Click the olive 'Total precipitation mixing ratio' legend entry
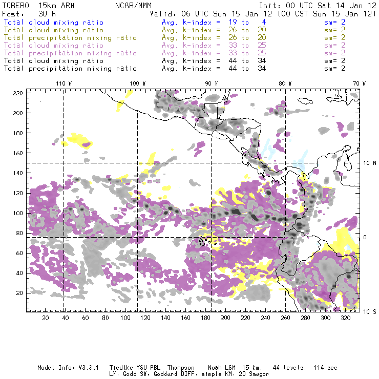The height and width of the screenshot is (379, 379). (x=70, y=38)
